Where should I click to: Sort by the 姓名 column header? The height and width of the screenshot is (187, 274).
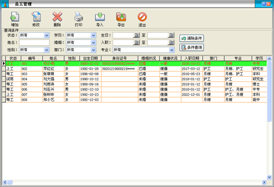click(x=53, y=58)
